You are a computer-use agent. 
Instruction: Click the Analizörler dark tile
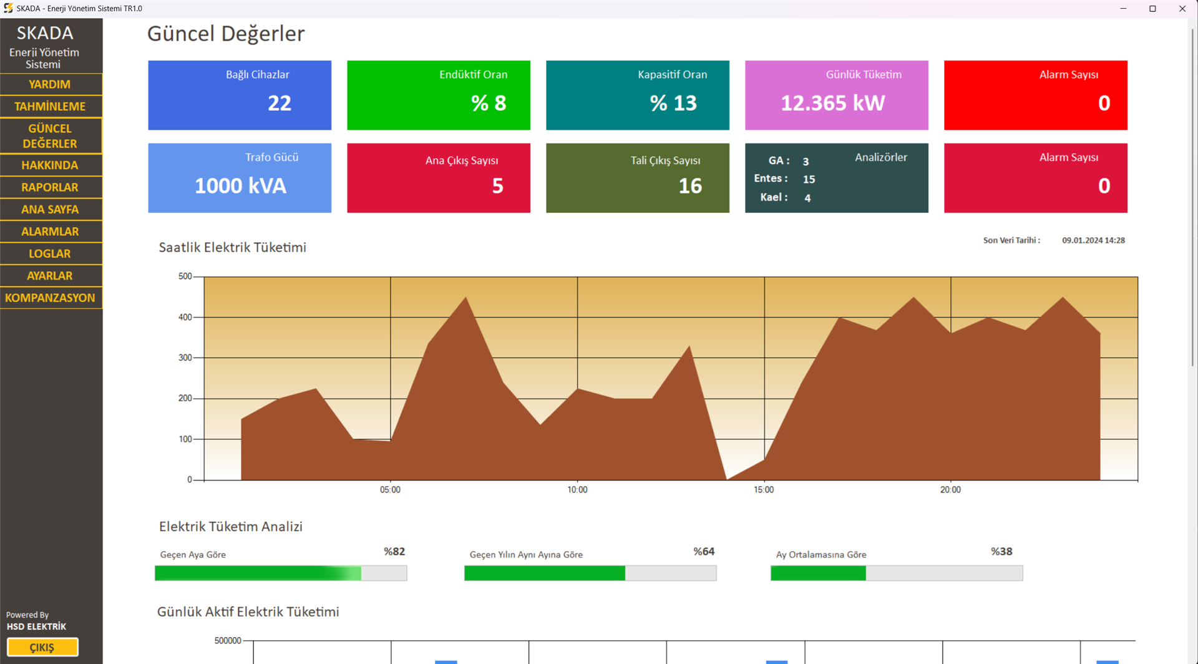coord(836,178)
